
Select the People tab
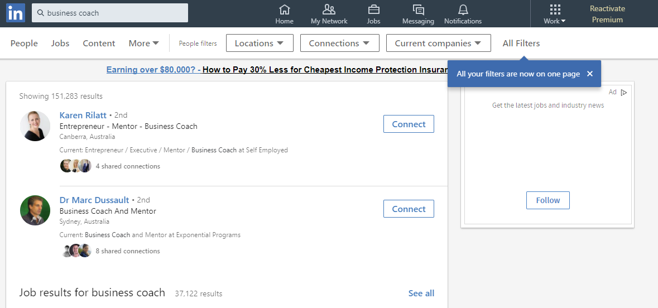tap(24, 43)
